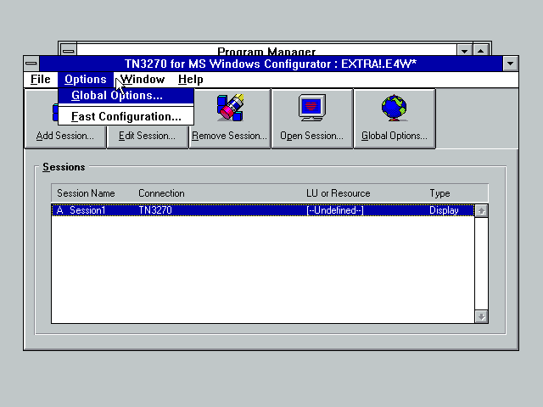This screenshot has width=543, height=407.
Task: Minimize the Program Manager window
Action: pos(464,49)
